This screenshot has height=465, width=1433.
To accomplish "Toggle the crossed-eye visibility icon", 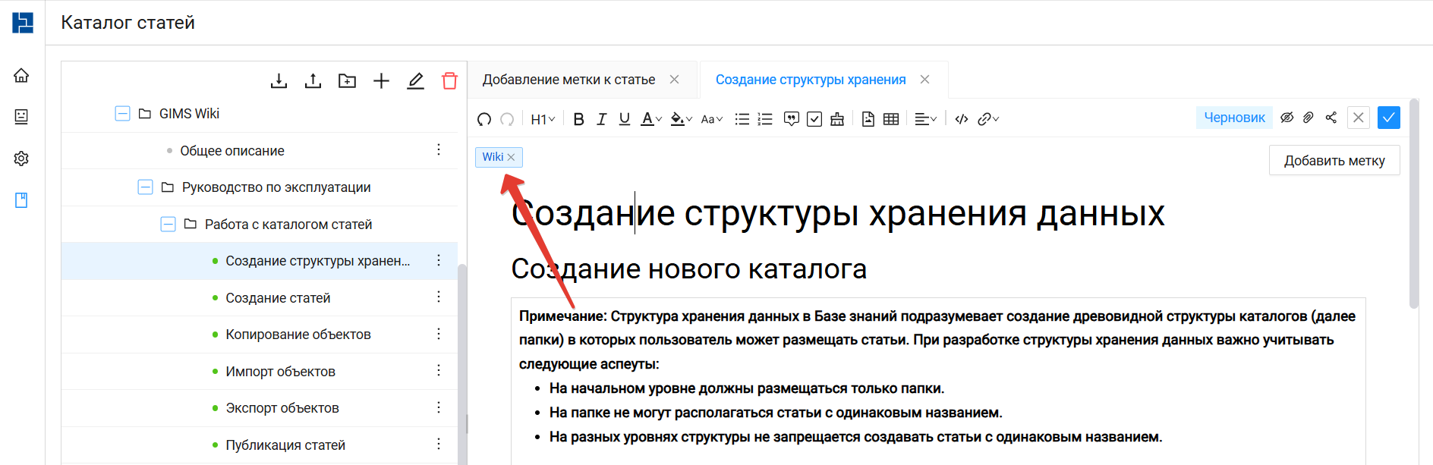I will (1287, 118).
